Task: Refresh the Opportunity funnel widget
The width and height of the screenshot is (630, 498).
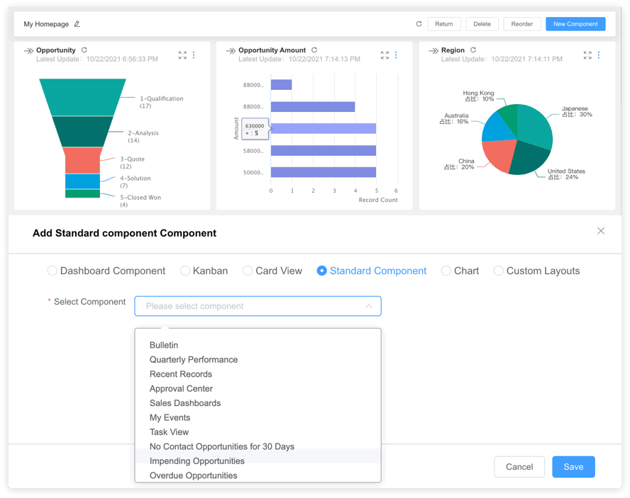Action: [x=84, y=50]
